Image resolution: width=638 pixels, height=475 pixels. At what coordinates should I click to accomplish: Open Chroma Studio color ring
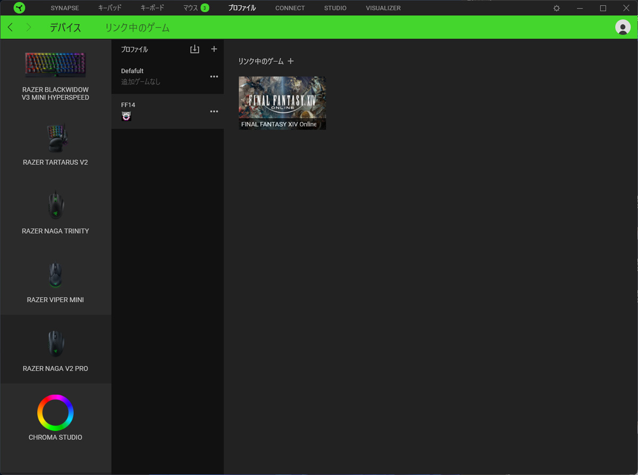[x=55, y=412]
